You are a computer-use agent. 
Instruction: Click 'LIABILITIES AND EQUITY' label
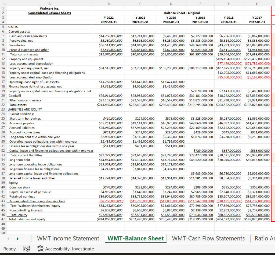click(x=25, y=109)
